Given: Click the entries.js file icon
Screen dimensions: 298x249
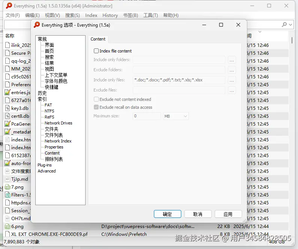Looking at the screenshot, I should [8, 93].
